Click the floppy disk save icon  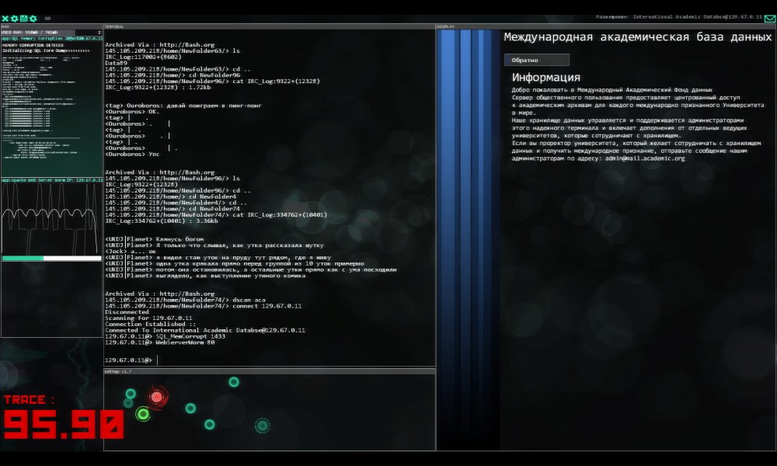click(23, 19)
